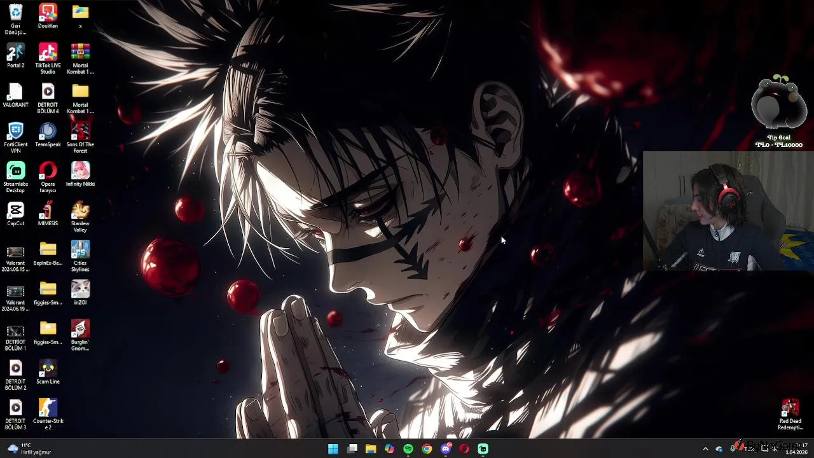This screenshot has height=458, width=814.
Task: Open the OneDrive cloud tray icon
Action: [x=719, y=448]
